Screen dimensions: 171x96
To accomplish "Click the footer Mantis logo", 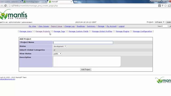I will pyautogui.click(x=163, y=80).
